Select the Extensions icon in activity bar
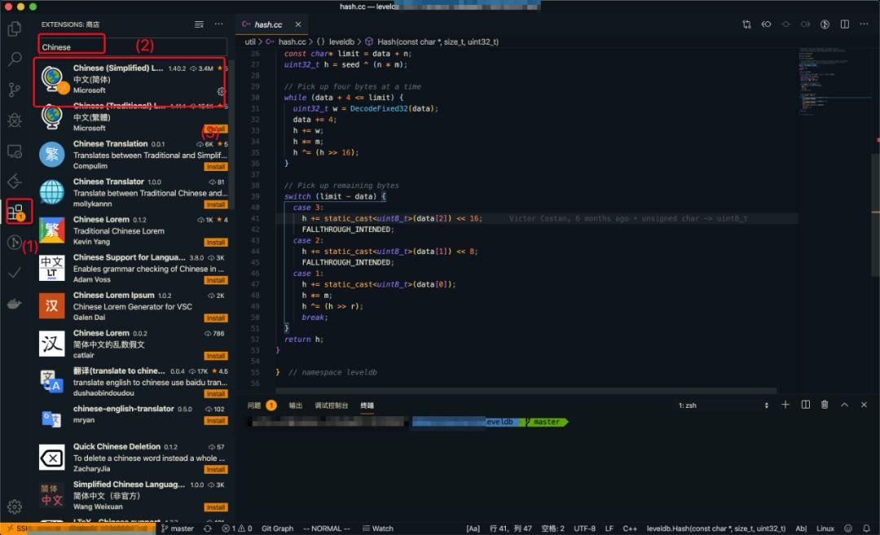 15,212
